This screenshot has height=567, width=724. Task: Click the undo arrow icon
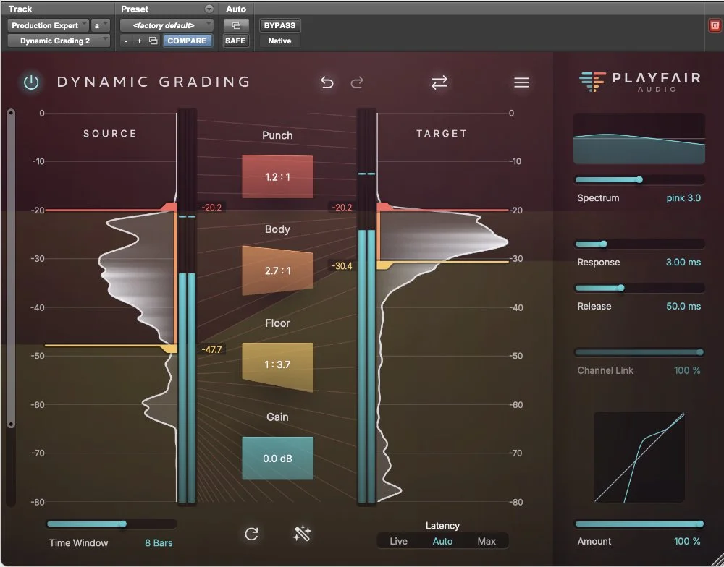(327, 82)
